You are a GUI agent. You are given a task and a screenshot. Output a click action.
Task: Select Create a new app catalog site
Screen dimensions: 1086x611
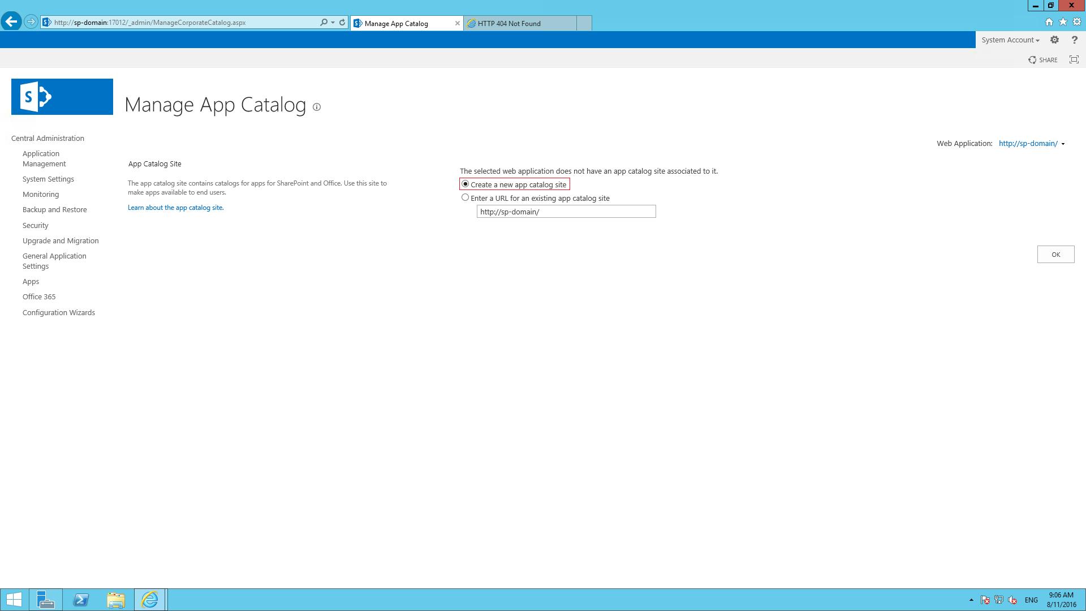(466, 184)
